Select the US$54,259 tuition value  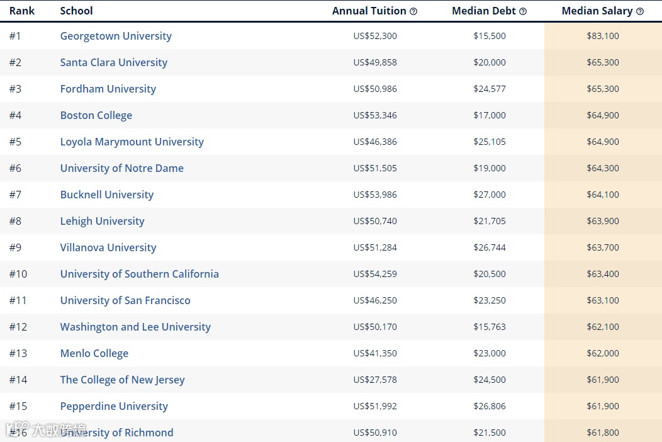click(375, 274)
